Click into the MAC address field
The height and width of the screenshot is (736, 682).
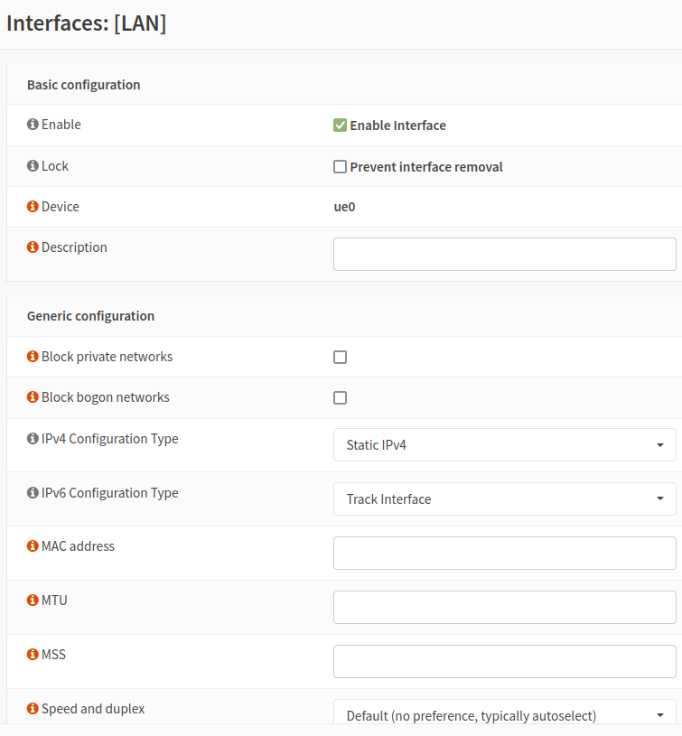tap(504, 554)
